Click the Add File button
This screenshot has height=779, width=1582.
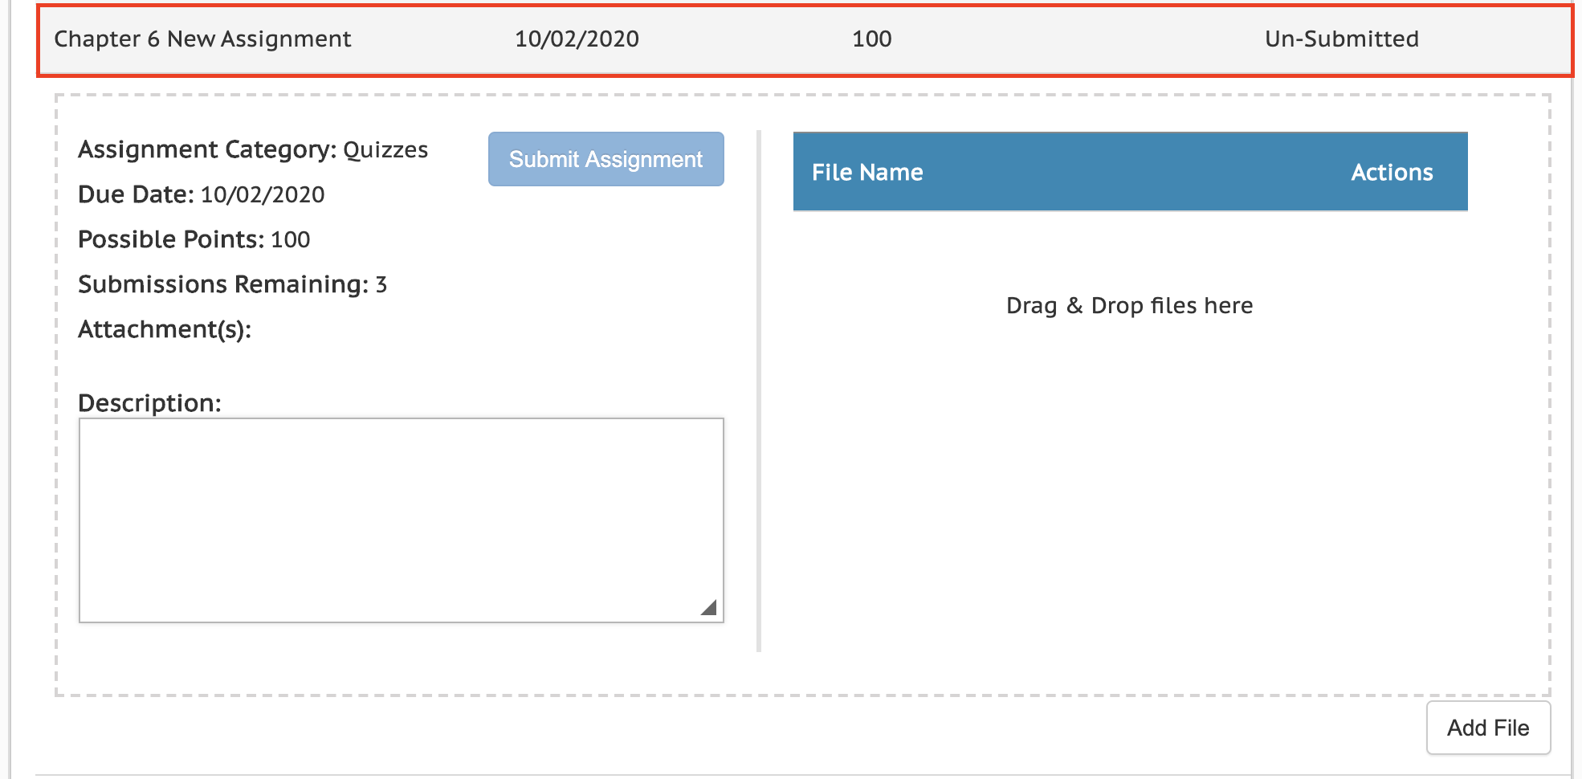point(1488,728)
